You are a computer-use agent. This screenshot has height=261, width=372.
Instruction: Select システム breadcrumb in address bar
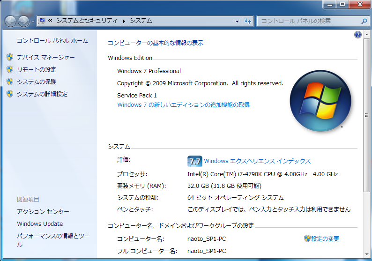pyautogui.click(x=141, y=21)
